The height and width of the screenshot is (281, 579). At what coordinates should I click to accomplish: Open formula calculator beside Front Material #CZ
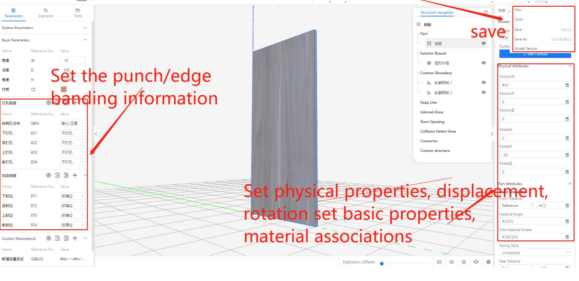567,206
